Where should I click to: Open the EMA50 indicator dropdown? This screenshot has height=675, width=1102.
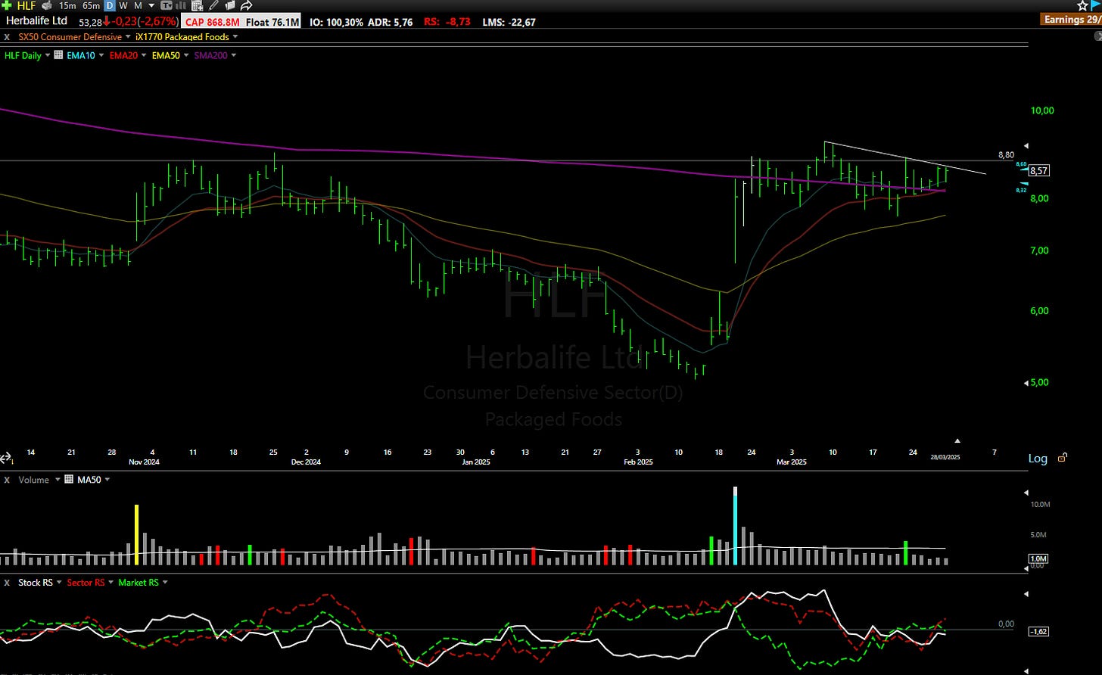pyautogui.click(x=186, y=55)
